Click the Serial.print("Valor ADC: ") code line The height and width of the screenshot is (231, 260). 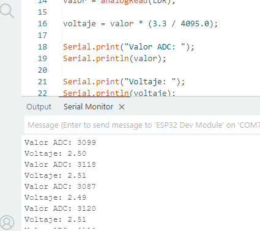point(128,47)
